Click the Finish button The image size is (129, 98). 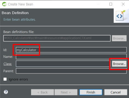91,92
